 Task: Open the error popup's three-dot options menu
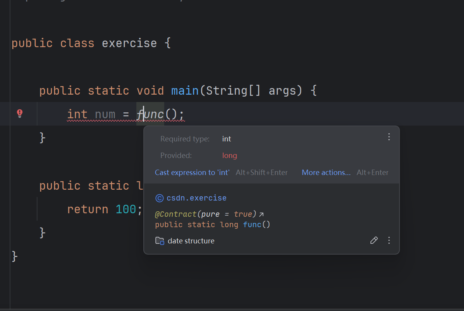tap(389, 137)
